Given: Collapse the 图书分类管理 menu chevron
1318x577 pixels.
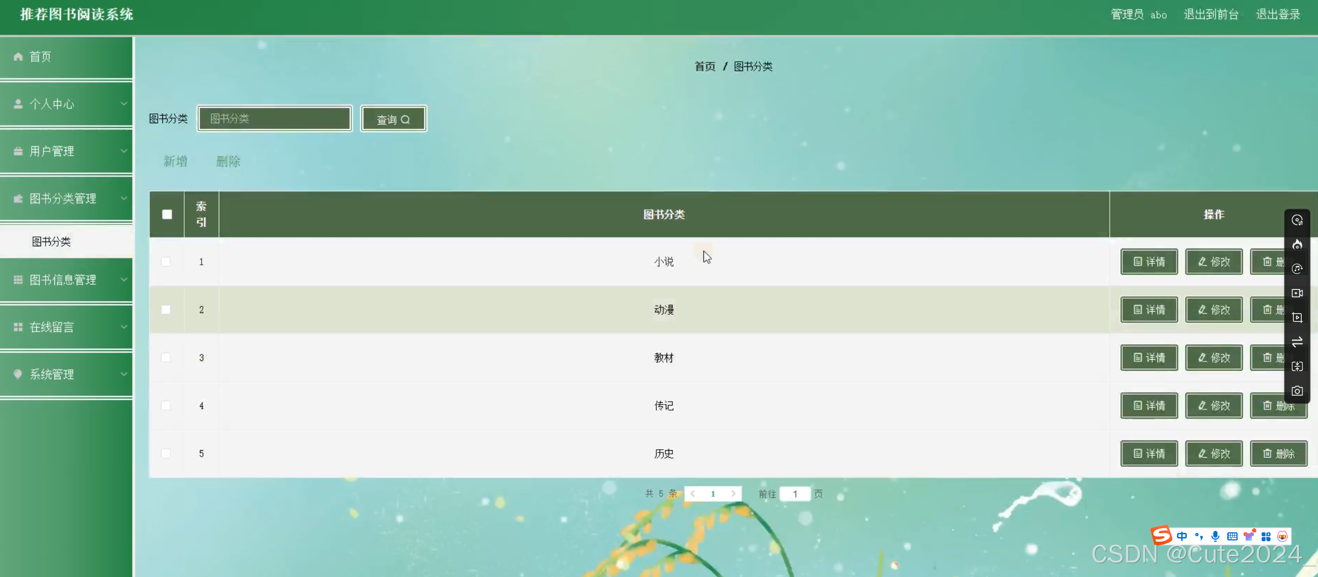Looking at the screenshot, I should 124,198.
